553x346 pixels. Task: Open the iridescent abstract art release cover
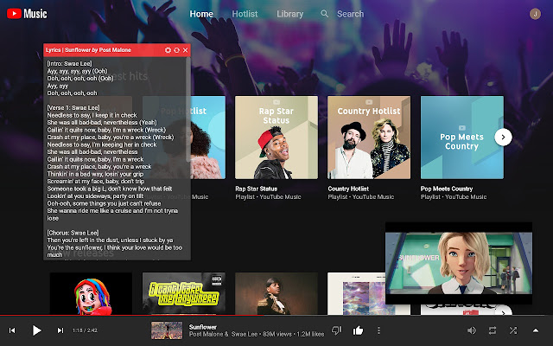click(x=356, y=293)
